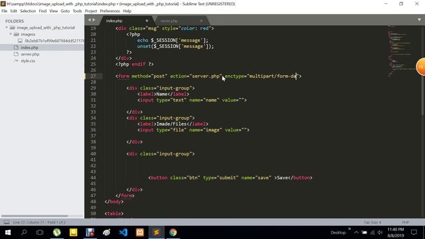Screen dimensions: 425x239
Task: Open the blue recorder taskbar app
Action: pyautogui.click(x=90, y=232)
